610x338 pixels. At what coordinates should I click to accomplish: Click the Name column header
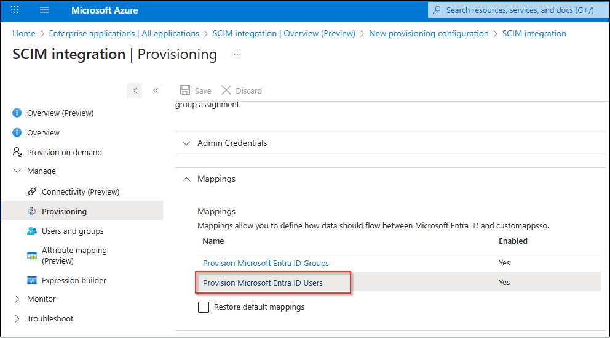[x=213, y=241]
